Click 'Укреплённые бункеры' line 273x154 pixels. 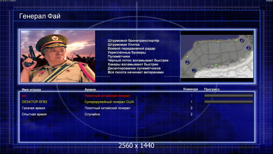click(x=127, y=53)
